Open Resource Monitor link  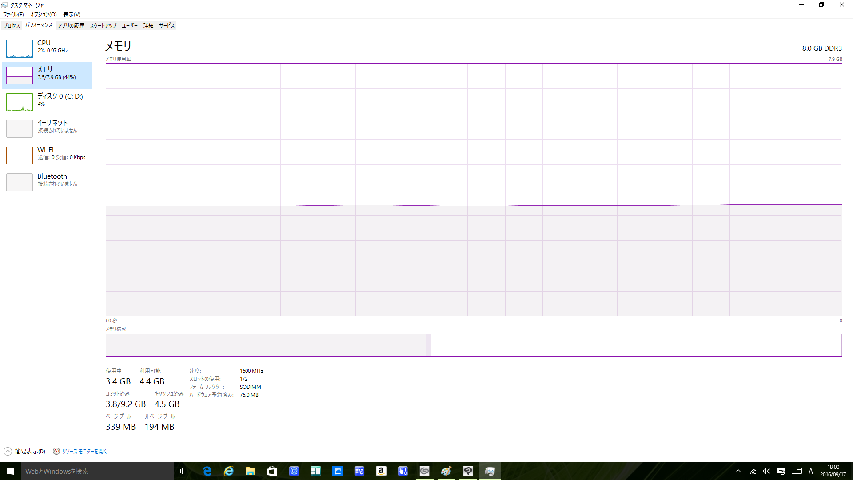(x=84, y=451)
